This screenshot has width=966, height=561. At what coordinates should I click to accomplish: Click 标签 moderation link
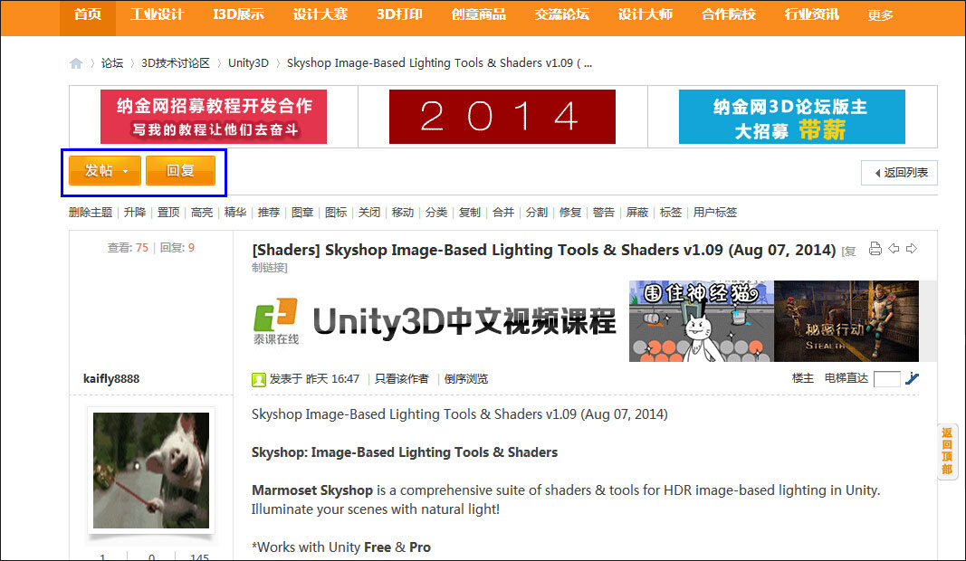click(x=671, y=213)
